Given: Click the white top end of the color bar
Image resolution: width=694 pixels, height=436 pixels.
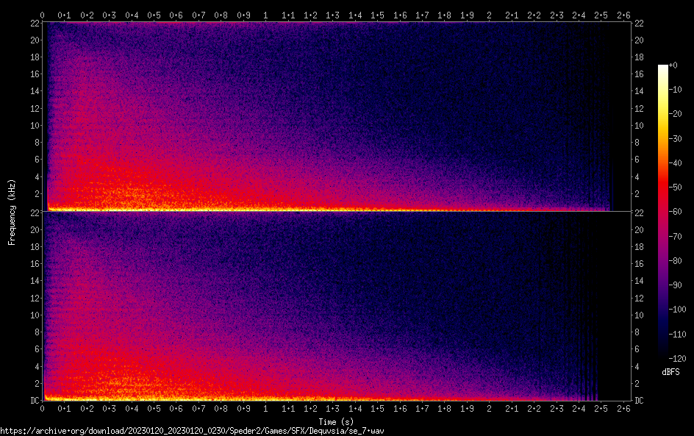Looking at the screenshot, I should [x=663, y=68].
